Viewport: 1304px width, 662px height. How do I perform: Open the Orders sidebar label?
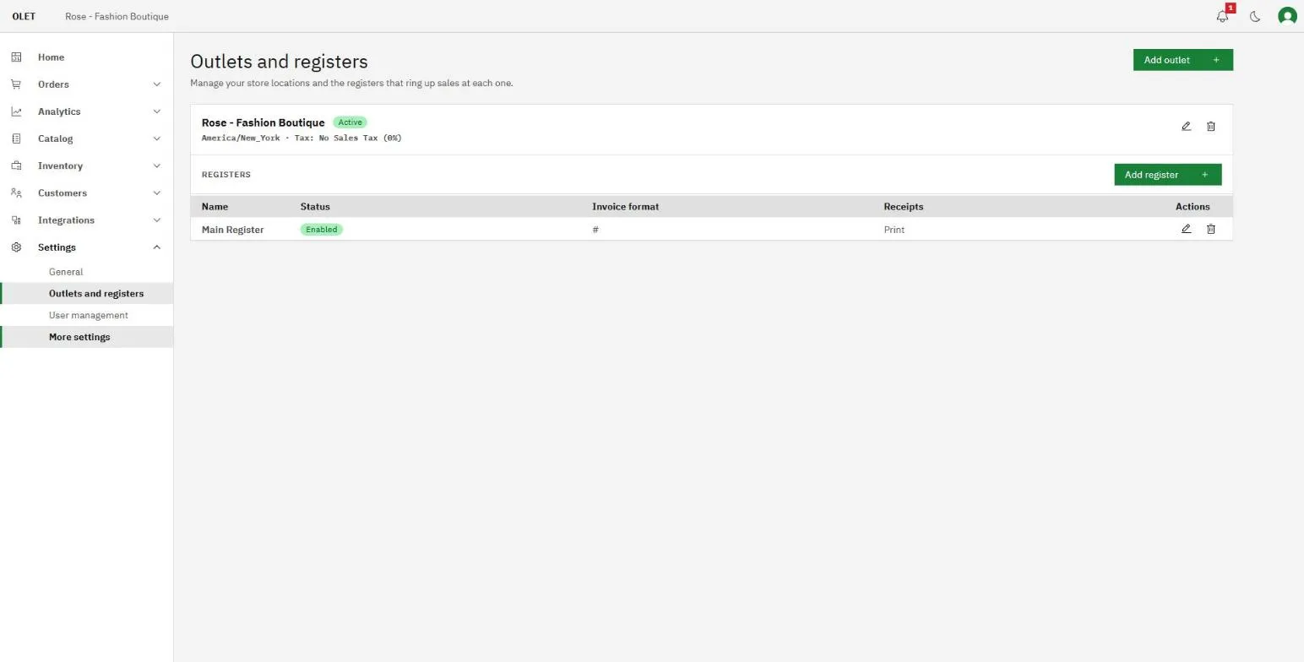(x=53, y=84)
